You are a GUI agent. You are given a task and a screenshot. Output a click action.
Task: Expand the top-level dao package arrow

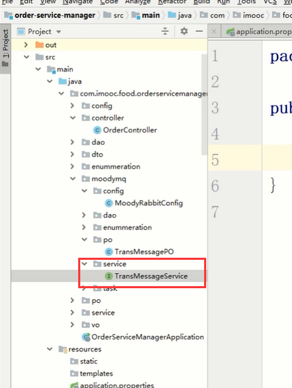(x=73, y=142)
